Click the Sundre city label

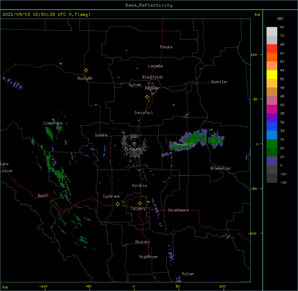tap(101, 135)
